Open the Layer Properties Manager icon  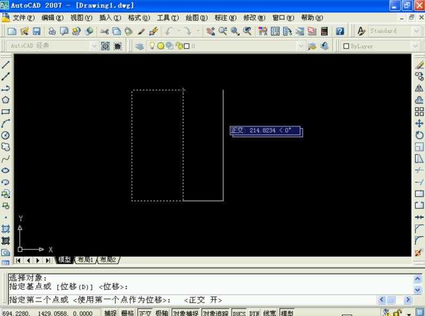tap(139, 46)
